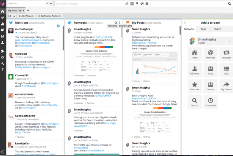The width and height of the screenshot is (233, 156).
Task: Switch to the Shared tab
Action: pyautogui.click(x=218, y=29)
